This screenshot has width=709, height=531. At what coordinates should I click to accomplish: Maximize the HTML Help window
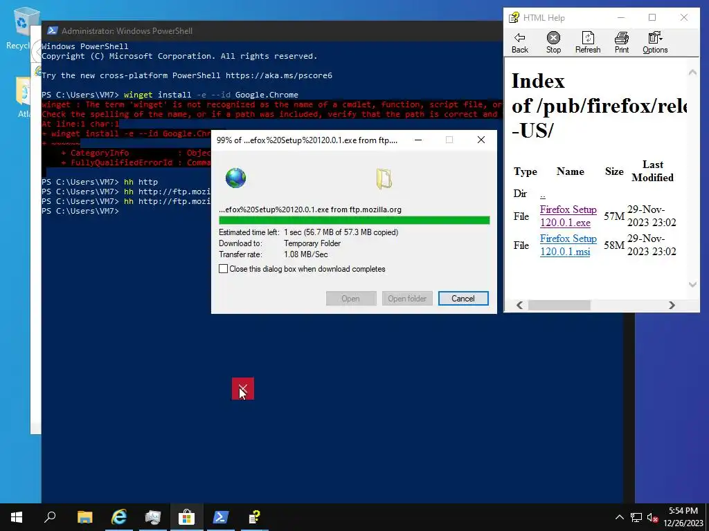click(652, 17)
